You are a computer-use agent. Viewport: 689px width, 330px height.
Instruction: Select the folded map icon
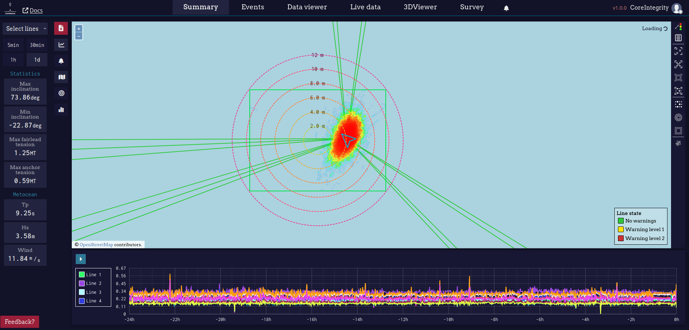click(x=61, y=77)
